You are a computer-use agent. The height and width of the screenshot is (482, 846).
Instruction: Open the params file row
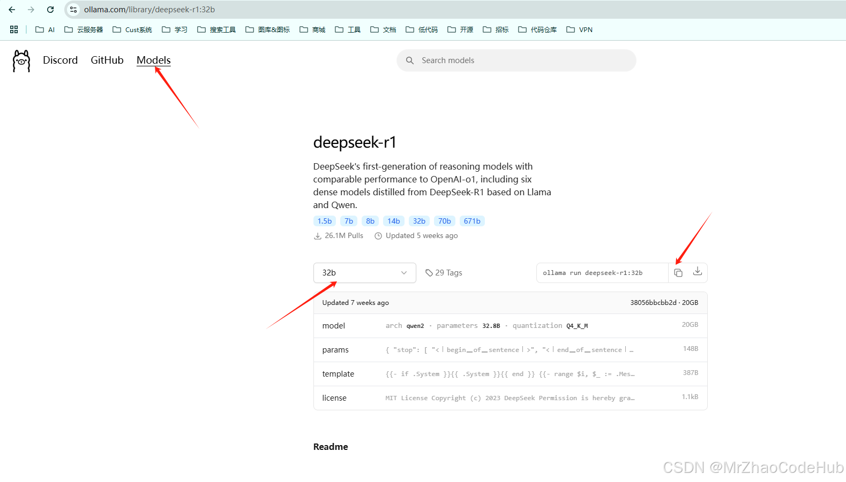click(x=510, y=350)
